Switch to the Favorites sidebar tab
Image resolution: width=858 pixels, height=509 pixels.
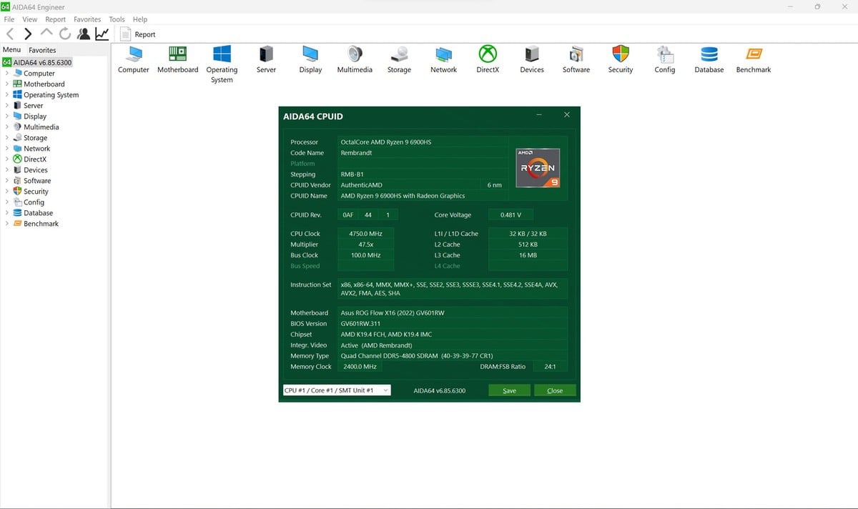click(42, 50)
